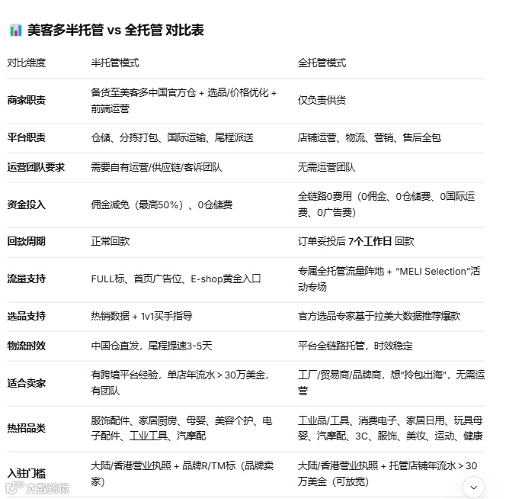Click cell '店铺运营、物流、营销、售后全包'
Screen dimensions: 522x499
(x=369, y=137)
